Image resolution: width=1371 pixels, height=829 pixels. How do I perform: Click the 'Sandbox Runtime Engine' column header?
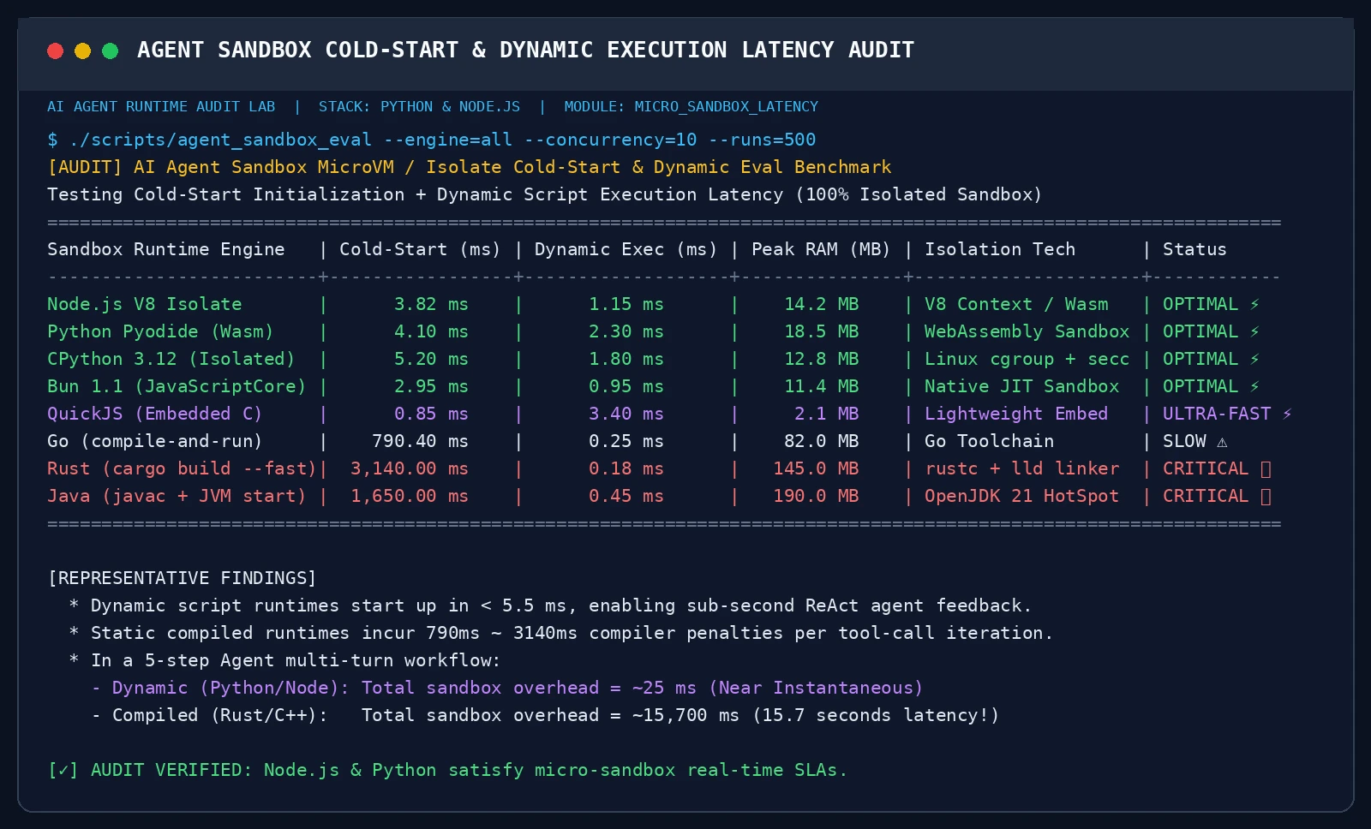coord(166,249)
